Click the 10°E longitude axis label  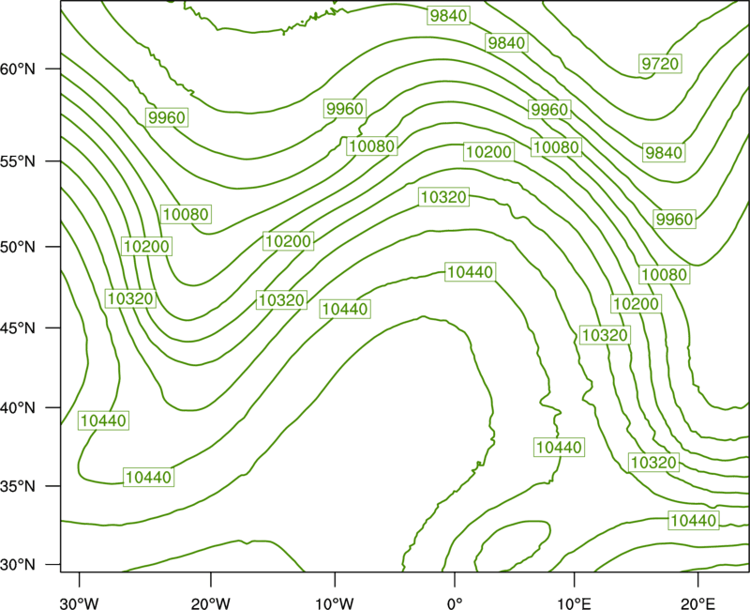pyautogui.click(x=575, y=603)
